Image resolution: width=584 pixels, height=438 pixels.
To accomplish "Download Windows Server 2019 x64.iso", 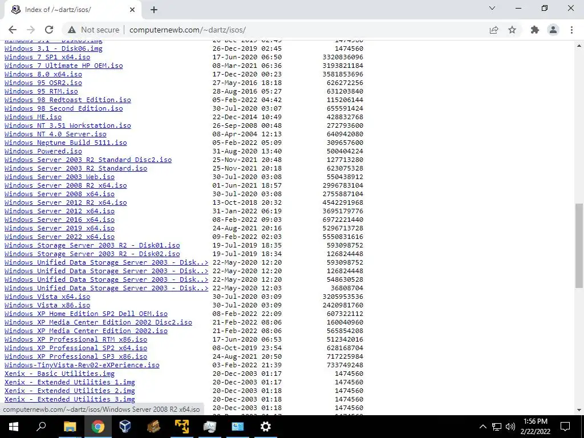I will (59, 228).
